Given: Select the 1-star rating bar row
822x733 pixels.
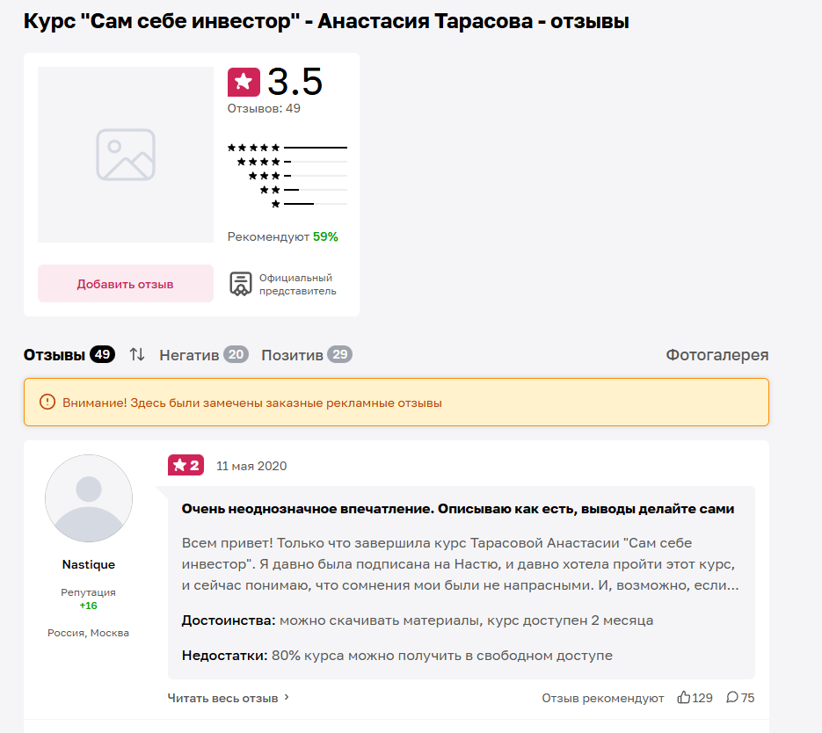Looking at the screenshot, I should pyautogui.click(x=286, y=203).
